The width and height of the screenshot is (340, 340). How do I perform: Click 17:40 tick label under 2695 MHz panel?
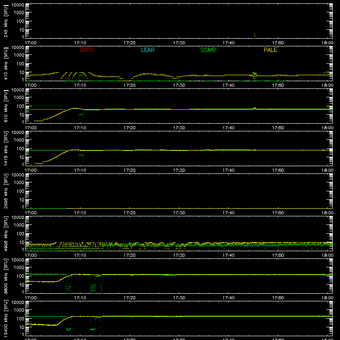pos(229,213)
